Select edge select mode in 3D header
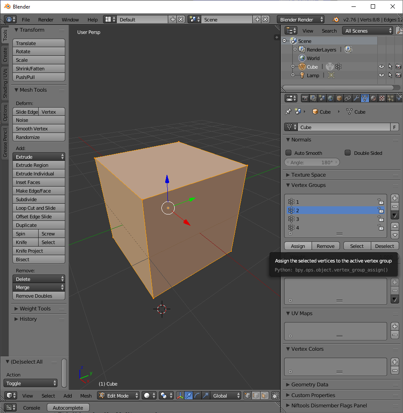This screenshot has height=413, width=403. [256, 395]
